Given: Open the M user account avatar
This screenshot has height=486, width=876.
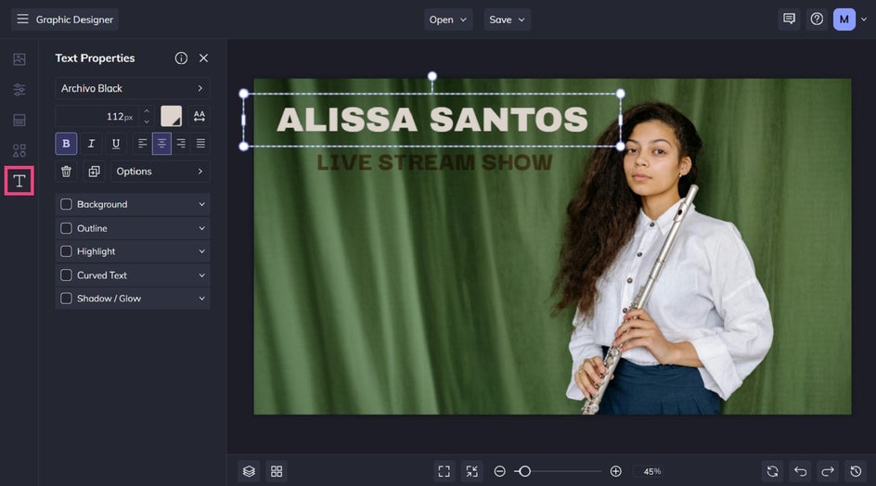Looking at the screenshot, I should 844,19.
